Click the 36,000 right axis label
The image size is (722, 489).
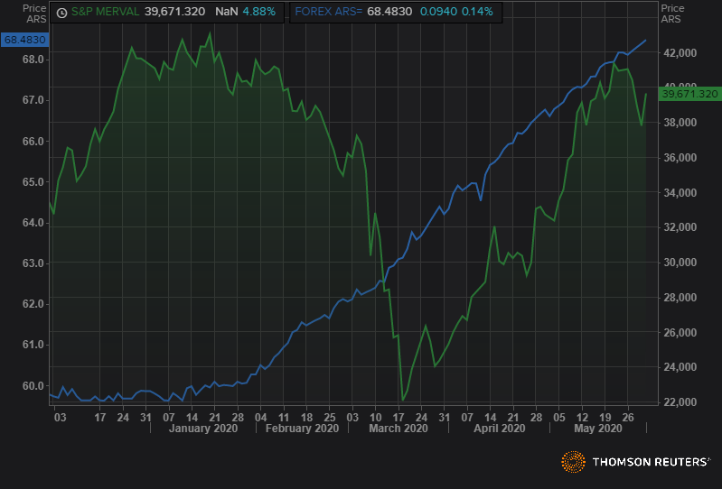pyautogui.click(x=680, y=158)
